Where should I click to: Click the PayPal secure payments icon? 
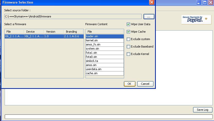click(194, 19)
